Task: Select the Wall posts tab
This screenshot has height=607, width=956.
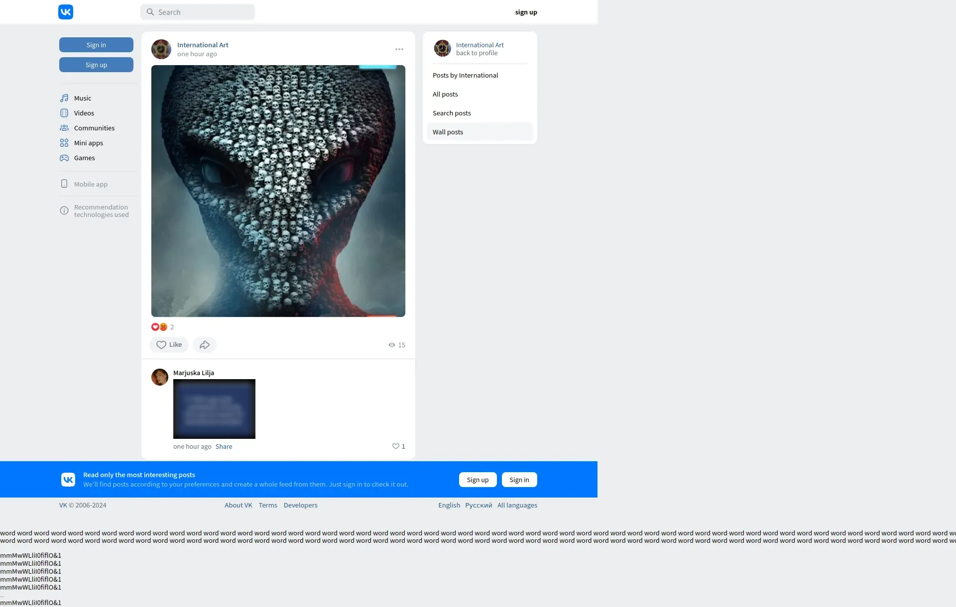Action: pyautogui.click(x=448, y=132)
